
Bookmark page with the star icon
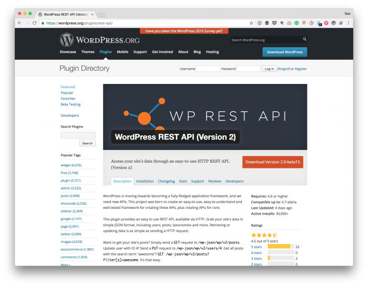coord(251,23)
